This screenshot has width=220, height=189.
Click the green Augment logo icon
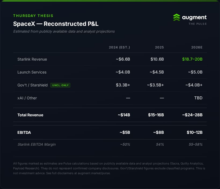tap(177, 17)
